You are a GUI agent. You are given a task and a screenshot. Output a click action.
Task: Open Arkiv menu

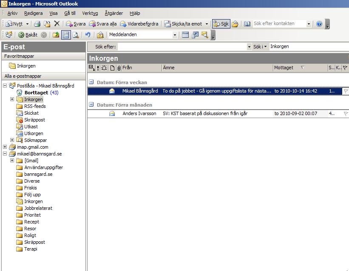click(x=12, y=13)
